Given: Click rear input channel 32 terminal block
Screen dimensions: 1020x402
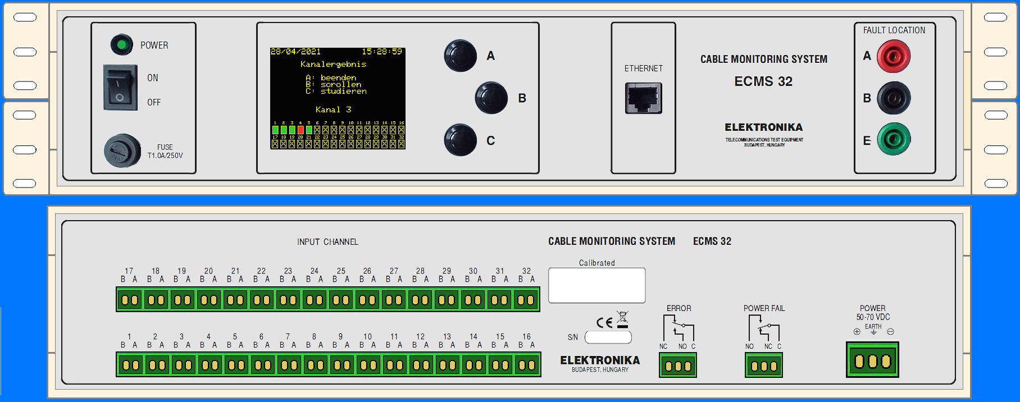Looking at the screenshot, I should [x=526, y=300].
